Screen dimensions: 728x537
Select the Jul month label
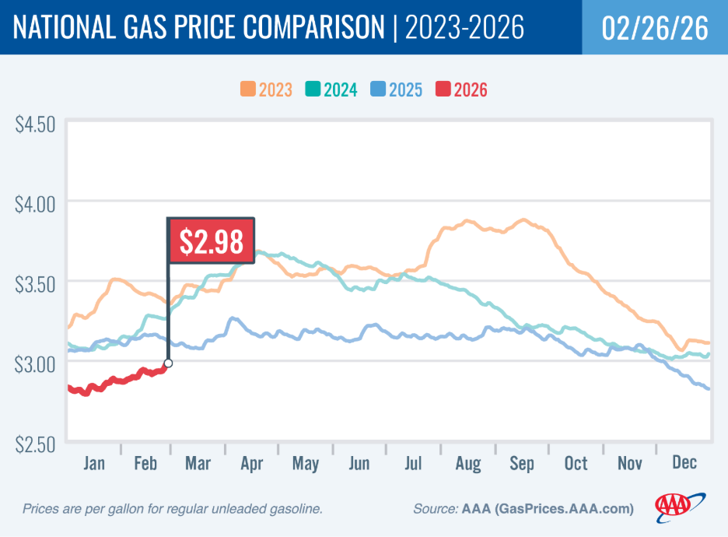coord(414,463)
